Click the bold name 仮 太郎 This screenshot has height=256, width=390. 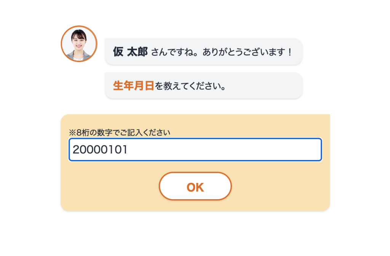click(x=130, y=52)
